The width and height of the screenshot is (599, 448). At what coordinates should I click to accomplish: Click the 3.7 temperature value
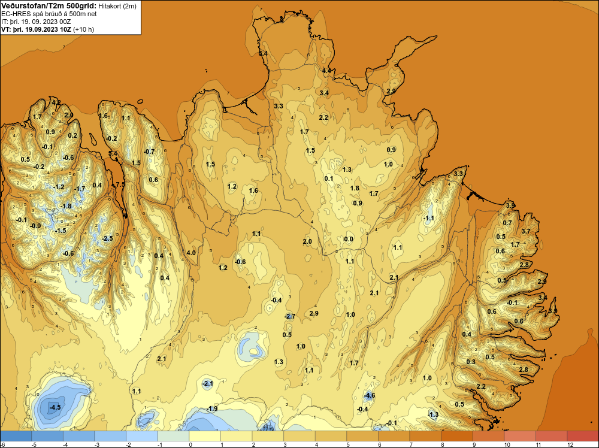click(x=526, y=231)
